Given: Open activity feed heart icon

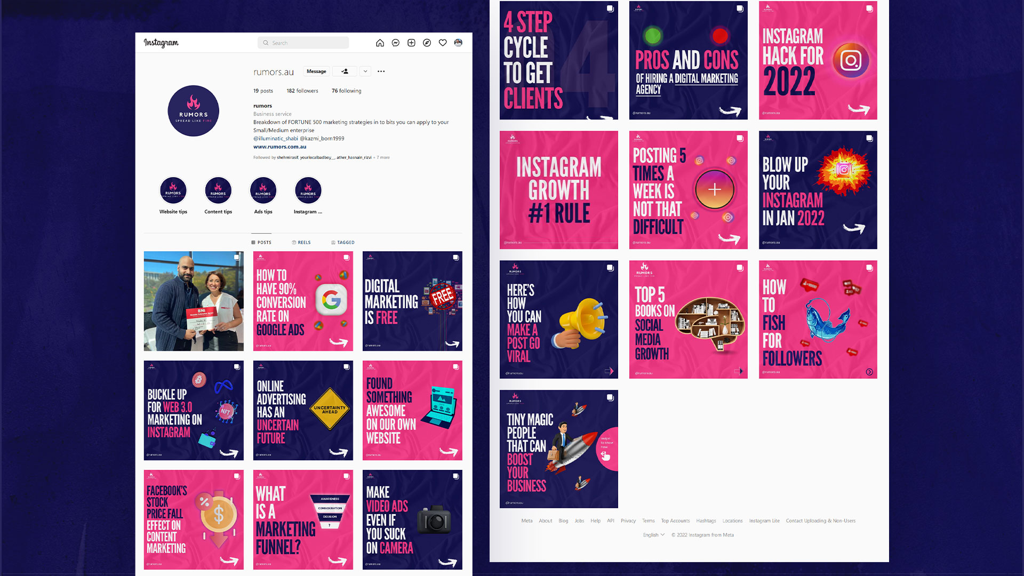Looking at the screenshot, I should [x=443, y=43].
